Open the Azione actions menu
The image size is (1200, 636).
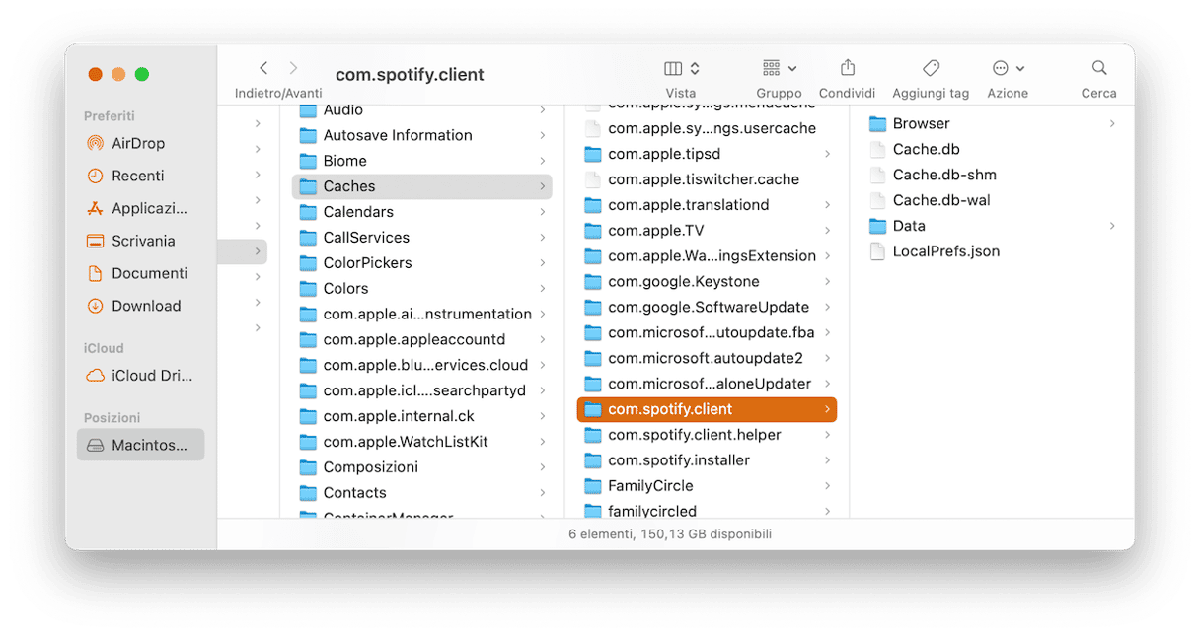click(x=1008, y=68)
